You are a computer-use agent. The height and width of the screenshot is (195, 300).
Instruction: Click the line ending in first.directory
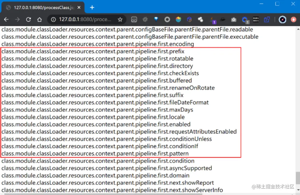pos(97,66)
